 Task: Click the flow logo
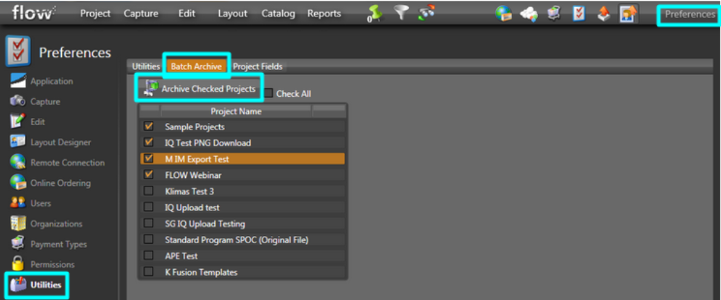click(x=33, y=13)
